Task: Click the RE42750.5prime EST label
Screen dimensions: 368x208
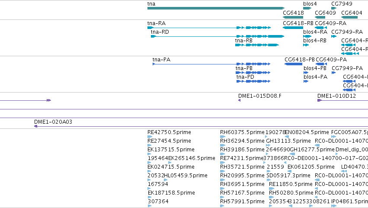Action: tap(169, 132)
